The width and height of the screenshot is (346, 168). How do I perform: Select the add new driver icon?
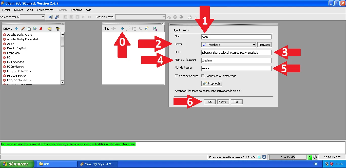(x=16, y=29)
